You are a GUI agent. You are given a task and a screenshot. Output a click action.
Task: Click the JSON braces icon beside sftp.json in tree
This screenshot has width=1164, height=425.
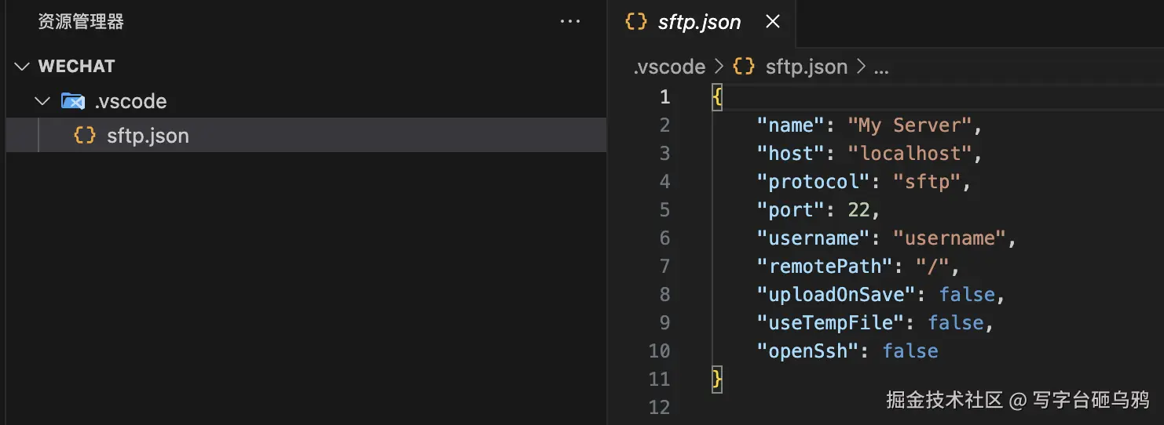(x=85, y=136)
